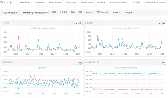The width and height of the screenshot is (168, 98).
Task: Navigate to Expressions
Action: coord(87,2)
